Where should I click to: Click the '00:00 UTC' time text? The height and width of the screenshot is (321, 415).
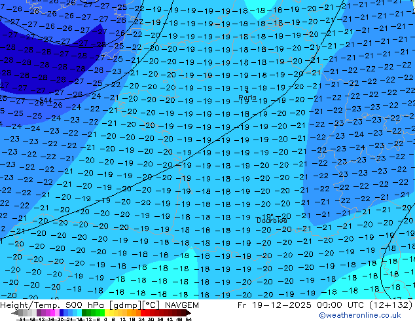coord(340,305)
